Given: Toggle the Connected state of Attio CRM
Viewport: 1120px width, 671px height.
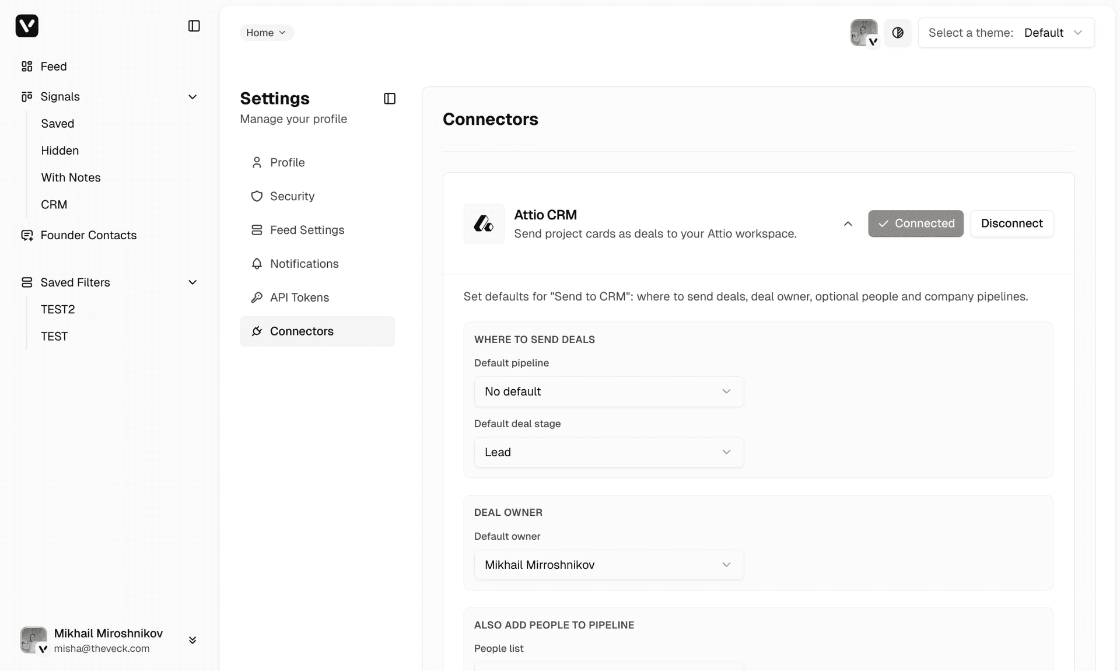Looking at the screenshot, I should [x=915, y=223].
